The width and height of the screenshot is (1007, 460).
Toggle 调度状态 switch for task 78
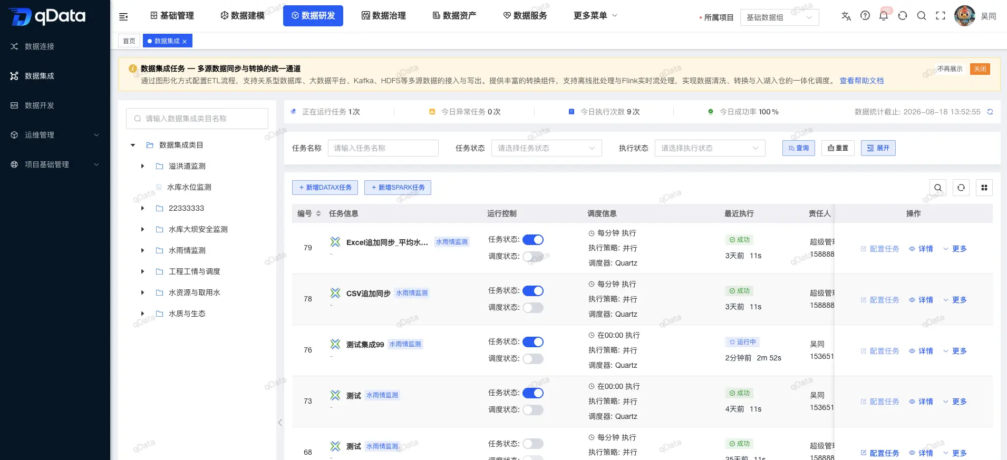[533, 308]
